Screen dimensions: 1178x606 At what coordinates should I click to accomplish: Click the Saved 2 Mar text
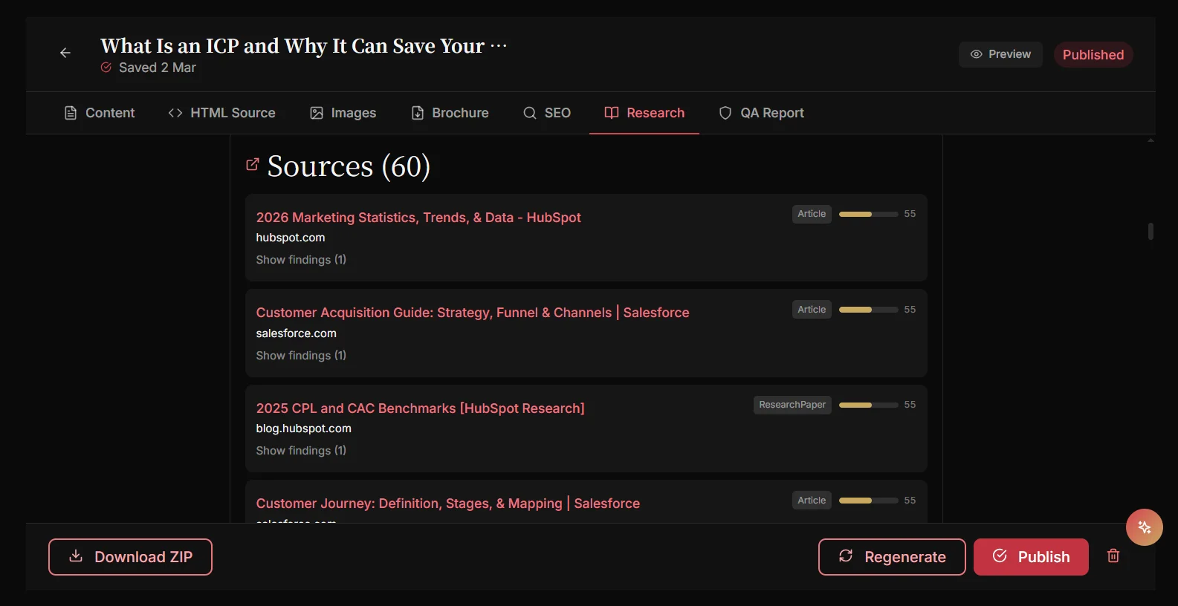click(x=158, y=68)
